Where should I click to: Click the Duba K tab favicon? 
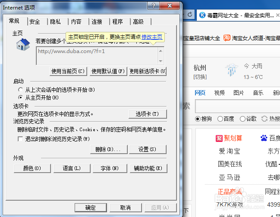click(x=202, y=15)
